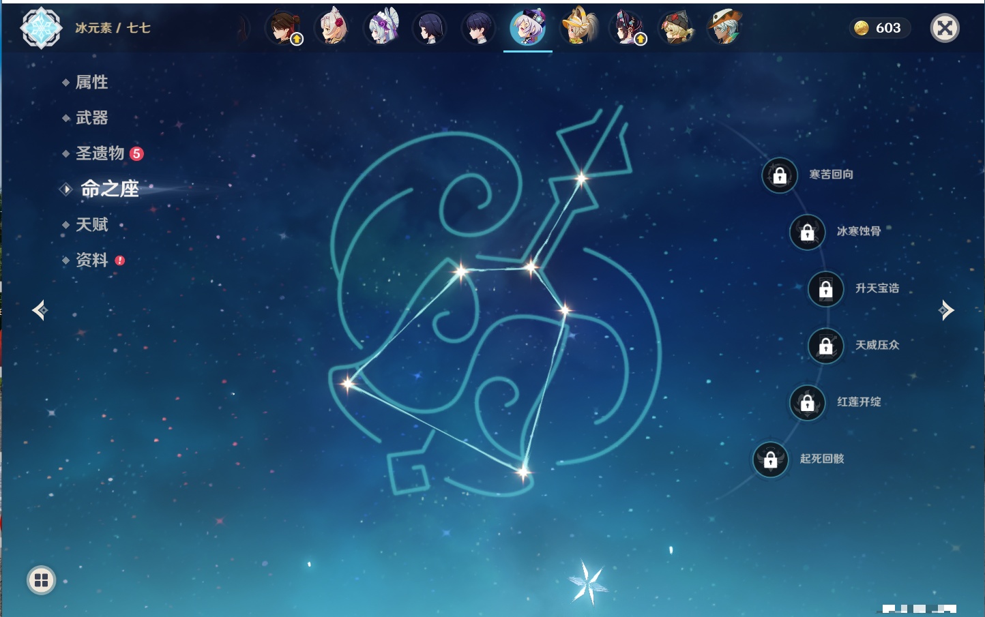Viewport: 985px width, 617px height.
Task: Select Qiqi's highlighted avatar
Action: pyautogui.click(x=528, y=28)
